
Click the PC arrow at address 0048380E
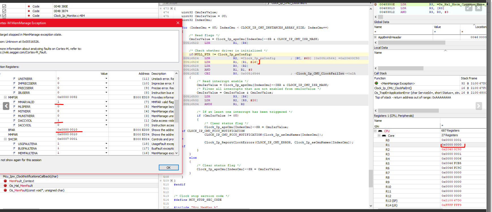(376, 5)
